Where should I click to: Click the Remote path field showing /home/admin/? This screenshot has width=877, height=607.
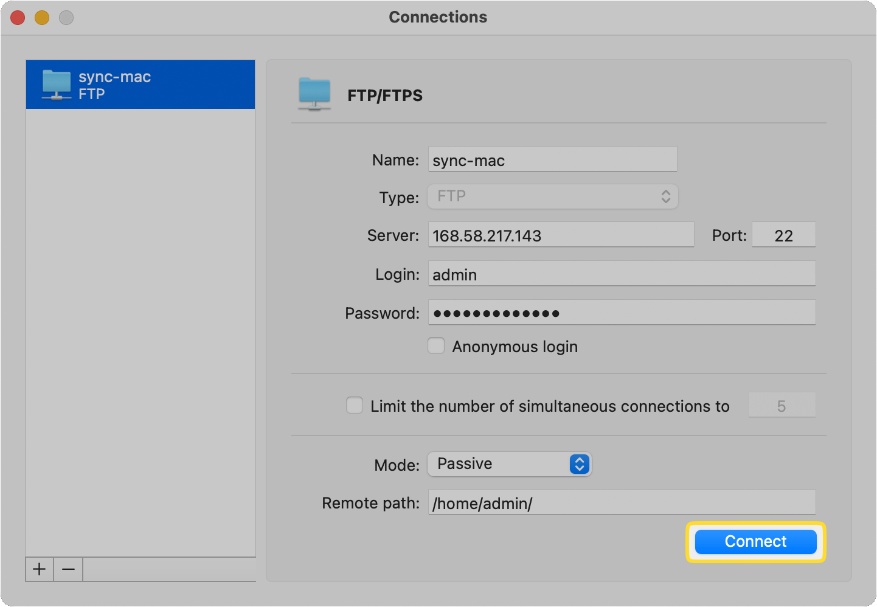[x=622, y=502]
